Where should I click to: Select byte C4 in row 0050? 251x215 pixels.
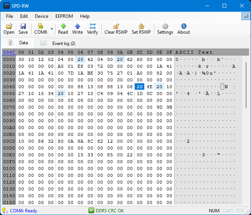pos(100,93)
